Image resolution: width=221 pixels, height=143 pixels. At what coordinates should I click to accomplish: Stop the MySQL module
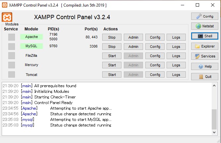[112, 47]
